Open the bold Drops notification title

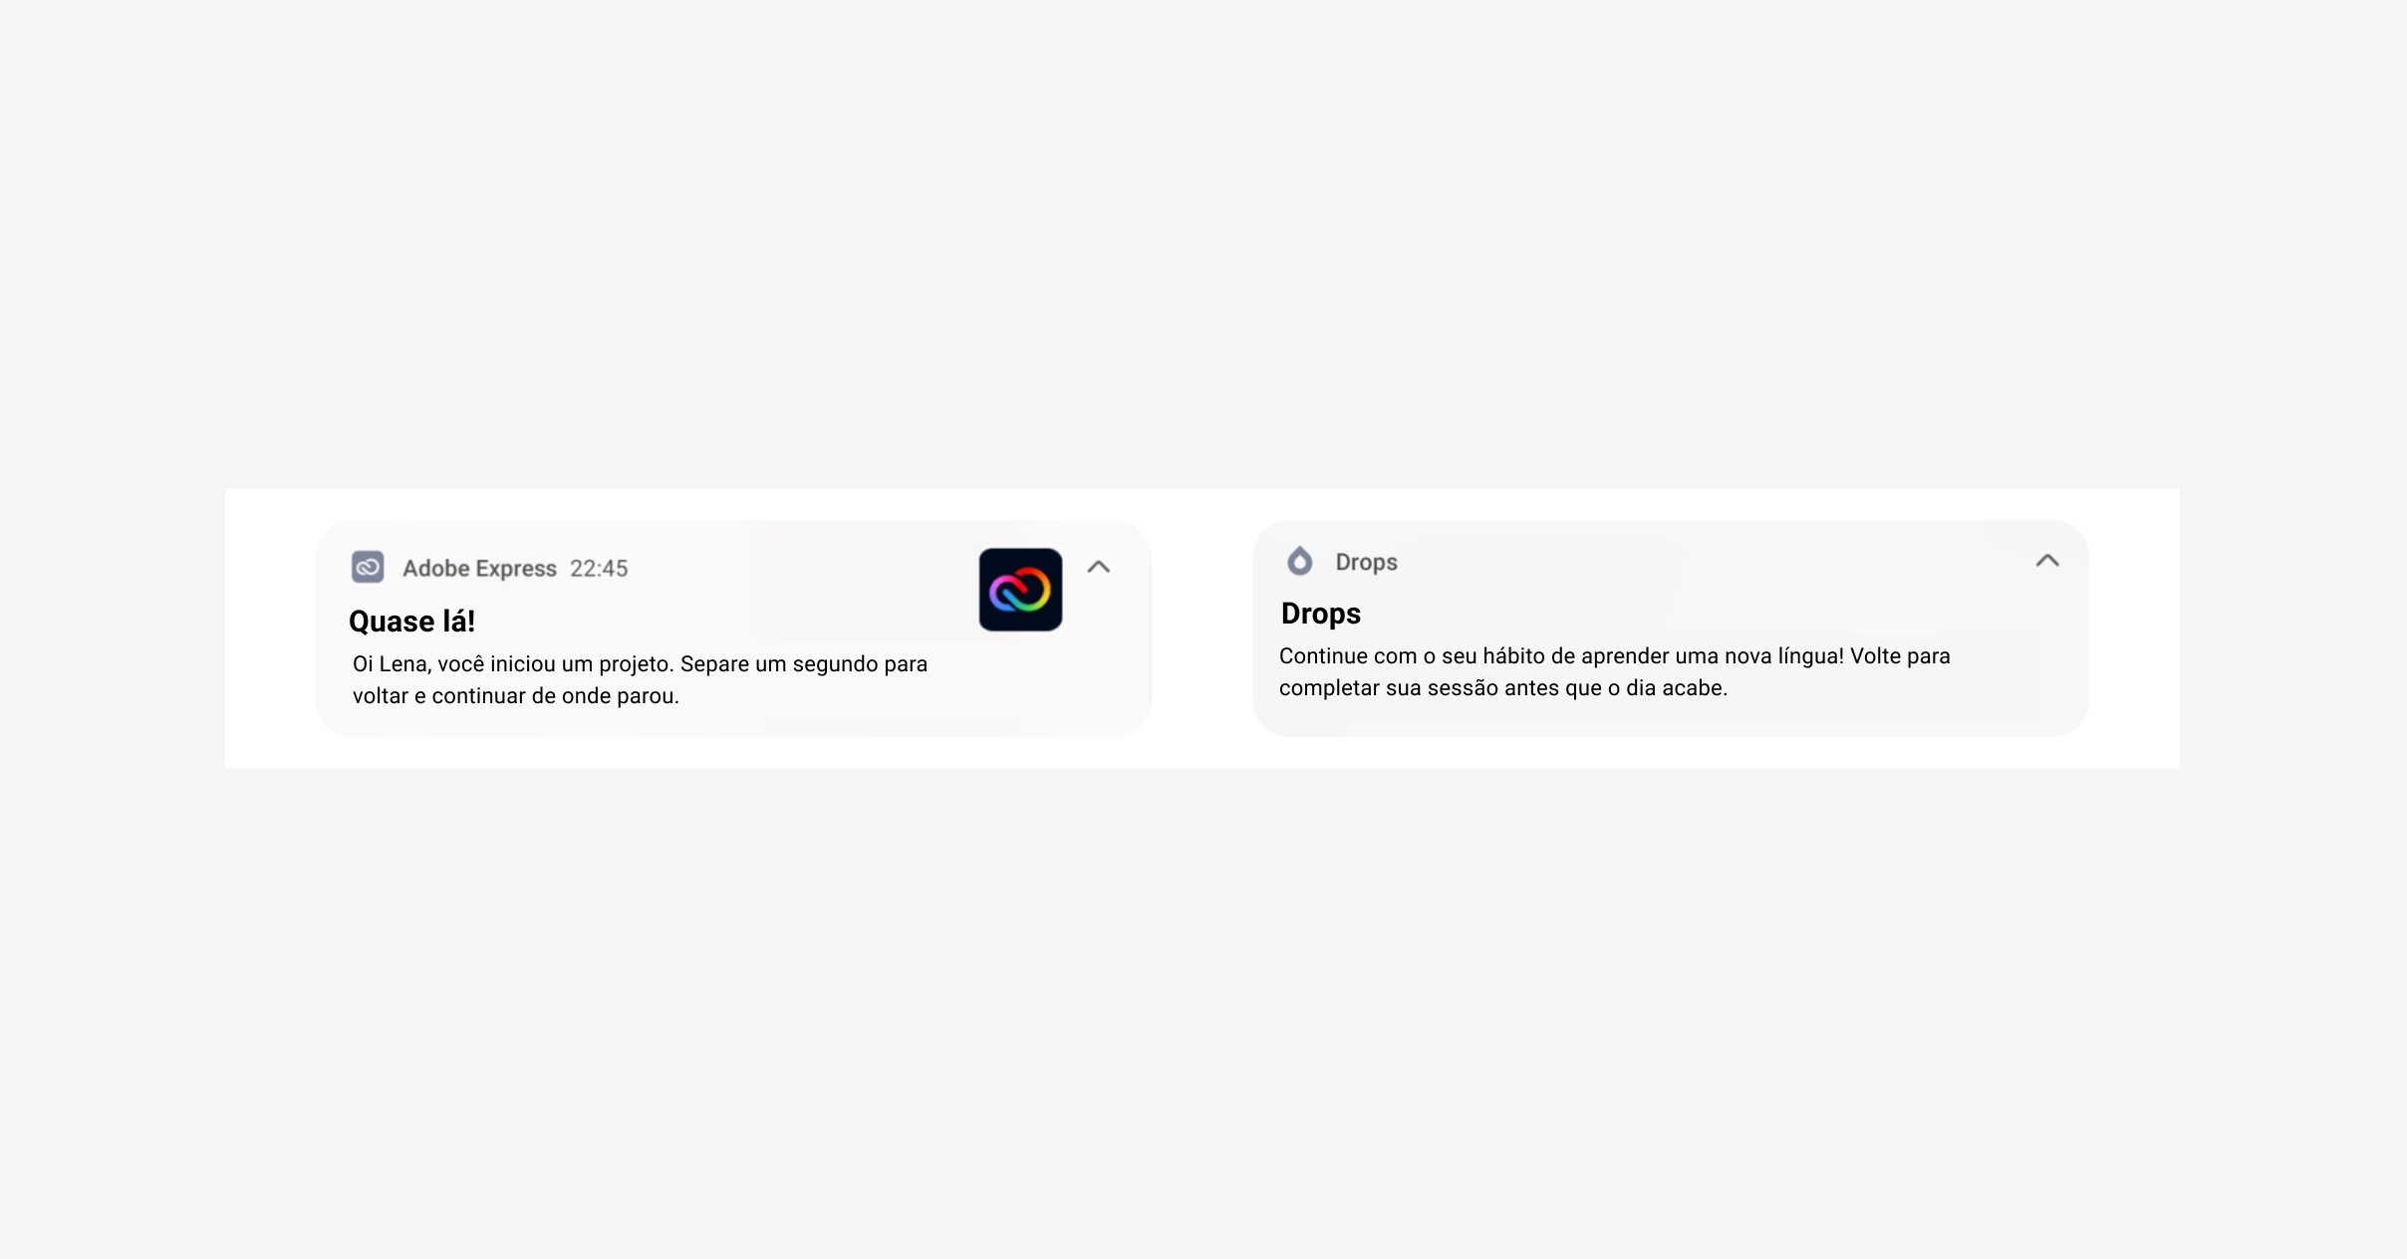click(x=1320, y=614)
